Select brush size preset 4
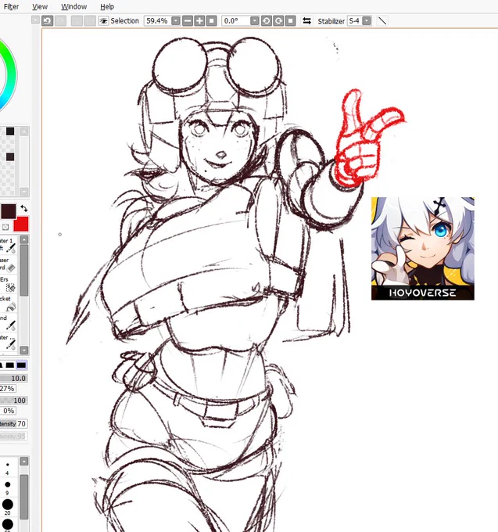 (8, 468)
